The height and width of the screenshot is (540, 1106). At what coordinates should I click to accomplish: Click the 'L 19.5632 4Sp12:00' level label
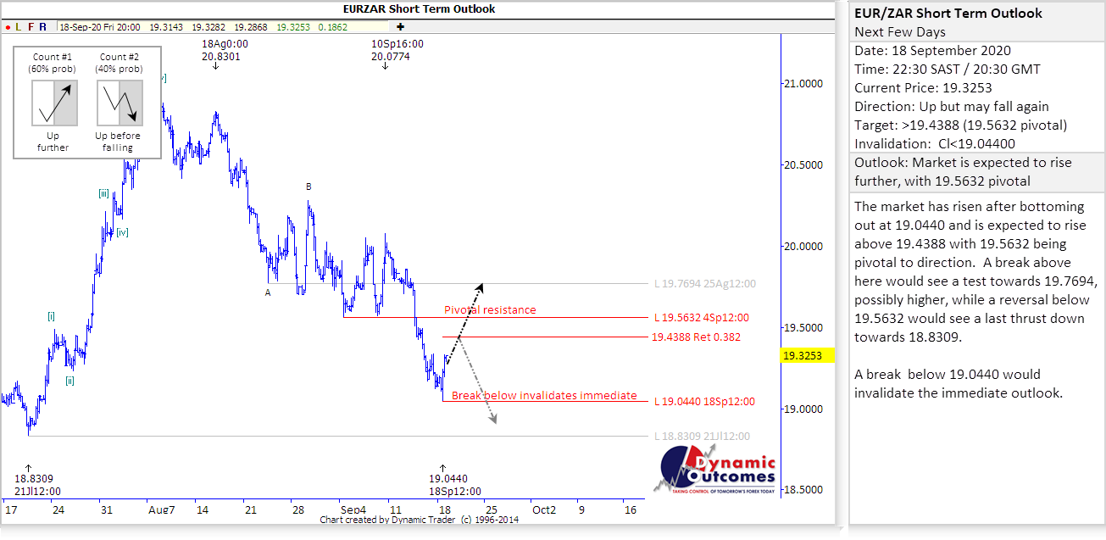(702, 318)
